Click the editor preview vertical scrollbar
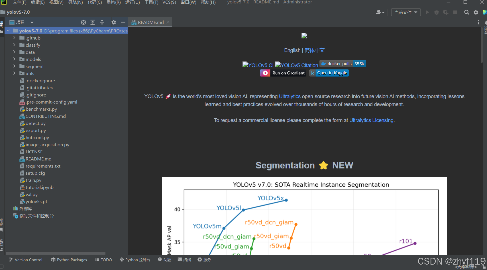 pyautogui.click(x=482, y=45)
